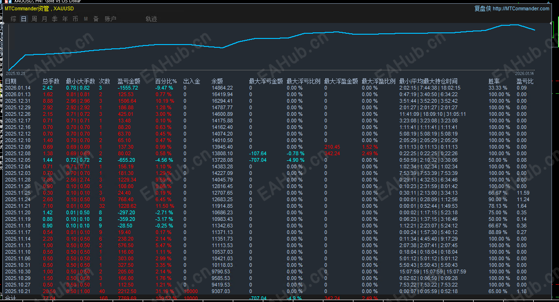The image size is (559, 302).
Task: Click the 盈亏比 column header
Action: click(525, 81)
